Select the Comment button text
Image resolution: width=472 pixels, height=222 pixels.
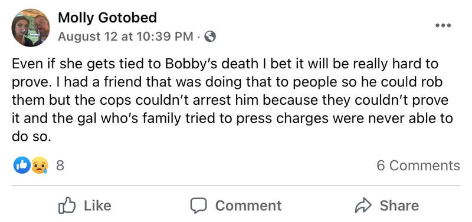click(248, 206)
